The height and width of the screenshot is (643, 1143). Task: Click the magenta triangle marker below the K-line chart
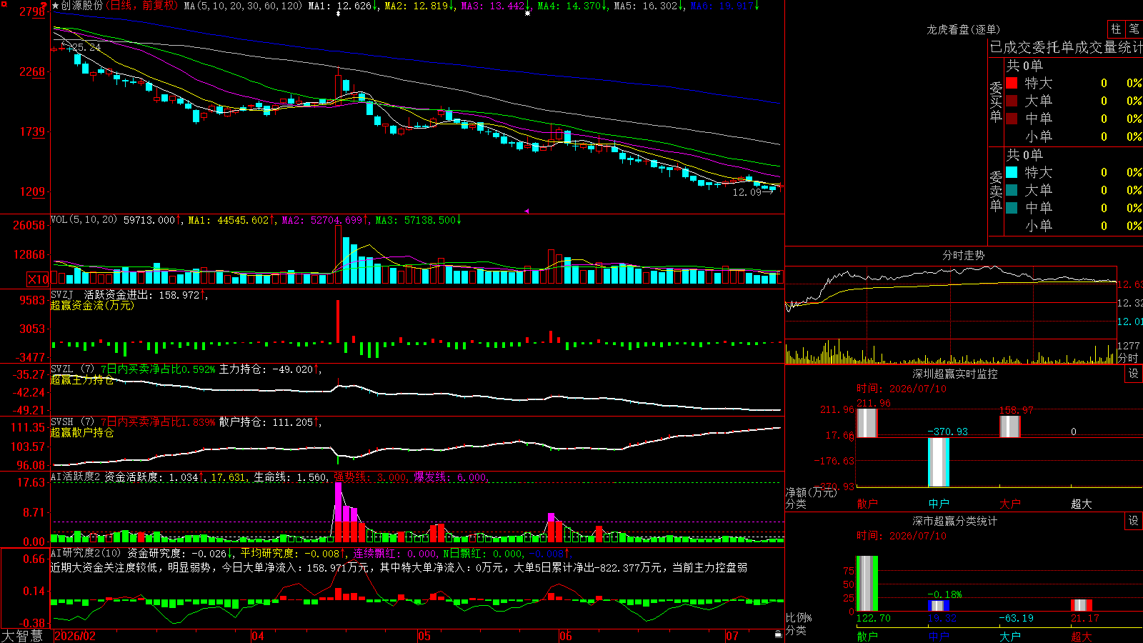click(x=526, y=211)
